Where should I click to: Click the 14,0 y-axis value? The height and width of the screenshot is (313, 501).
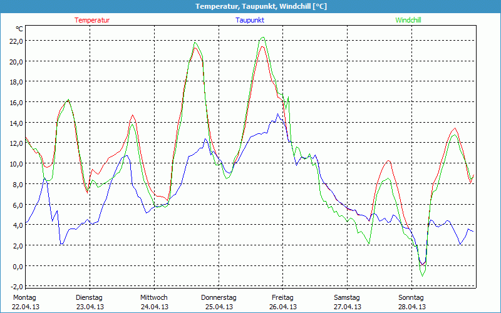click(x=16, y=123)
